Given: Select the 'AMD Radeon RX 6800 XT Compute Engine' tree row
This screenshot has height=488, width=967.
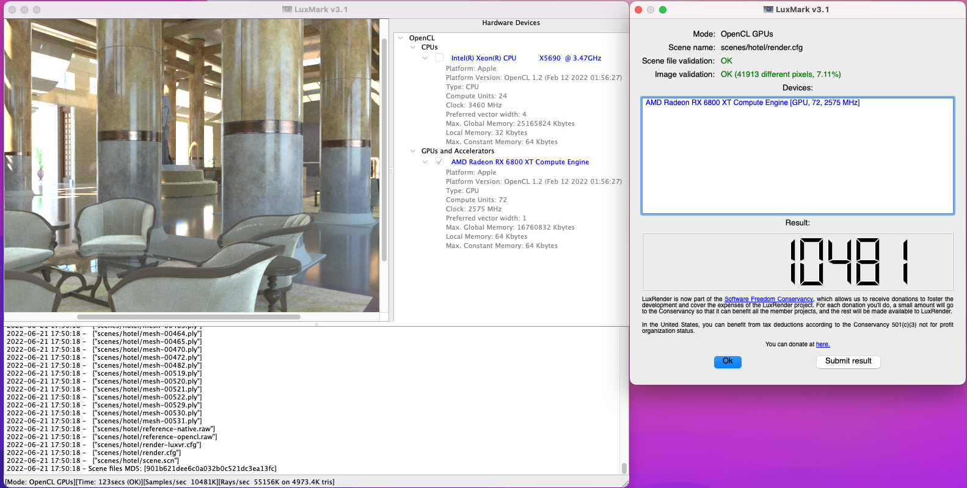Looking at the screenshot, I should [520, 162].
